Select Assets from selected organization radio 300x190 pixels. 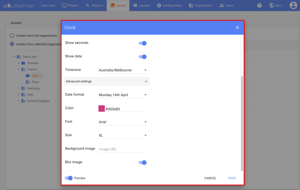[x=12, y=44]
